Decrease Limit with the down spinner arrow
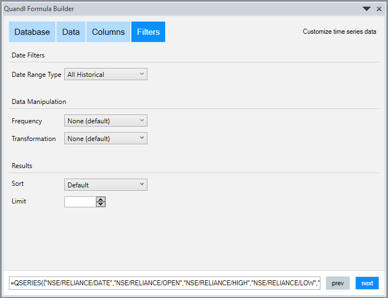 (101, 205)
